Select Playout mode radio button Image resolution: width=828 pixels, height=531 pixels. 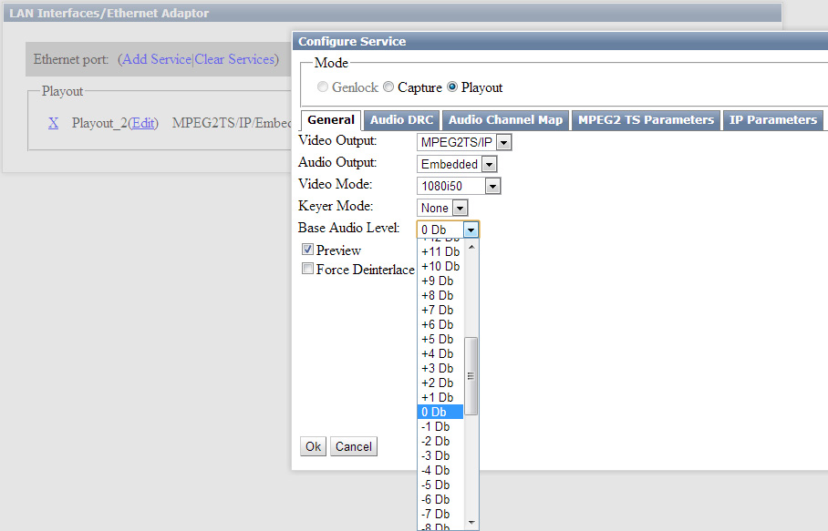click(x=452, y=87)
